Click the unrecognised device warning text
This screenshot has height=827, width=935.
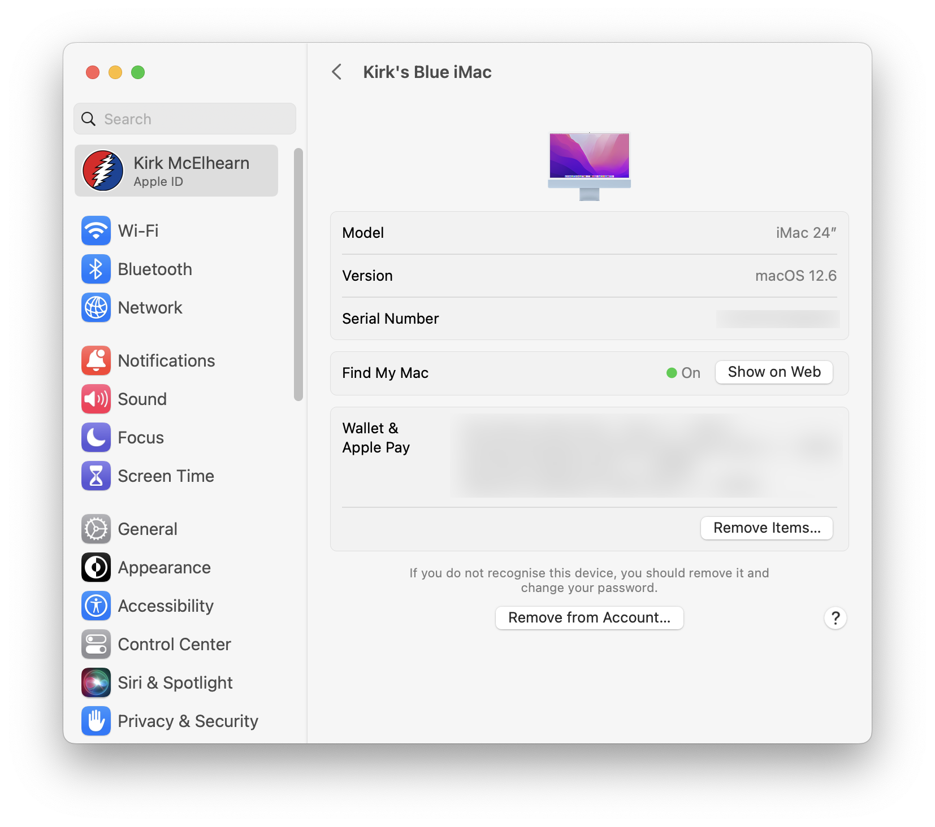tap(589, 580)
